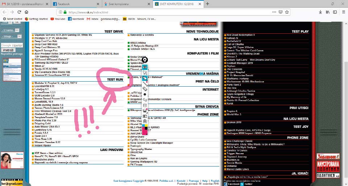Image resolution: width=348 pixels, height=186 pixels.
Task: Close the Facebook tab
Action: pos(98,4)
